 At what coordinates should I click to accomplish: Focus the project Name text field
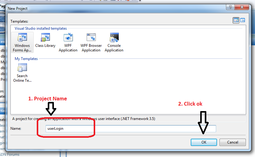pos(131,129)
